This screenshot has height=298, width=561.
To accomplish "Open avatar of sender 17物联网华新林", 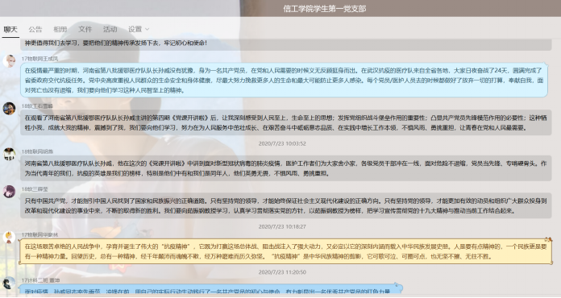I will coord(9,237).
